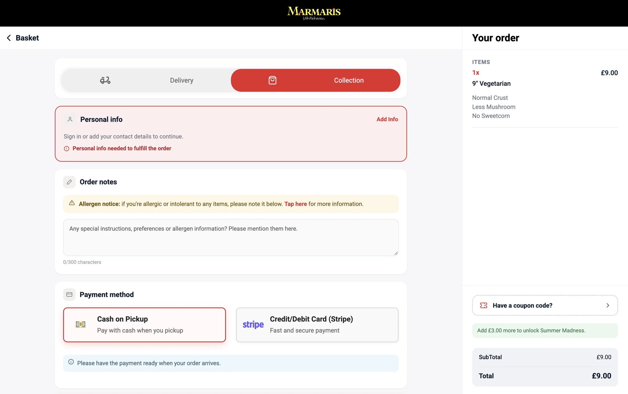Click the 9" Vegetarian item name

[491, 83]
